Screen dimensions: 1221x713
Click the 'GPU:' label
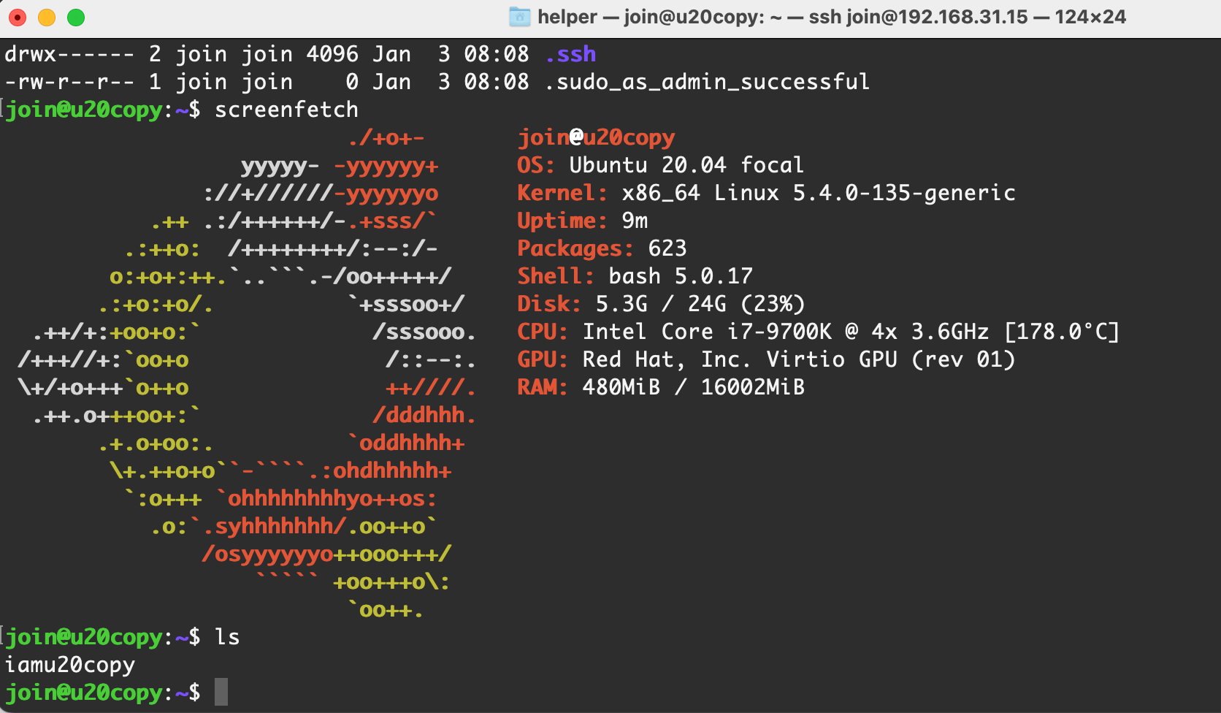point(543,359)
